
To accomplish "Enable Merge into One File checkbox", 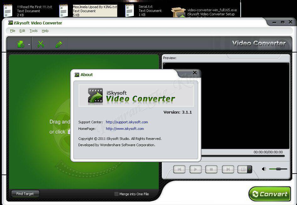I will (116, 194).
